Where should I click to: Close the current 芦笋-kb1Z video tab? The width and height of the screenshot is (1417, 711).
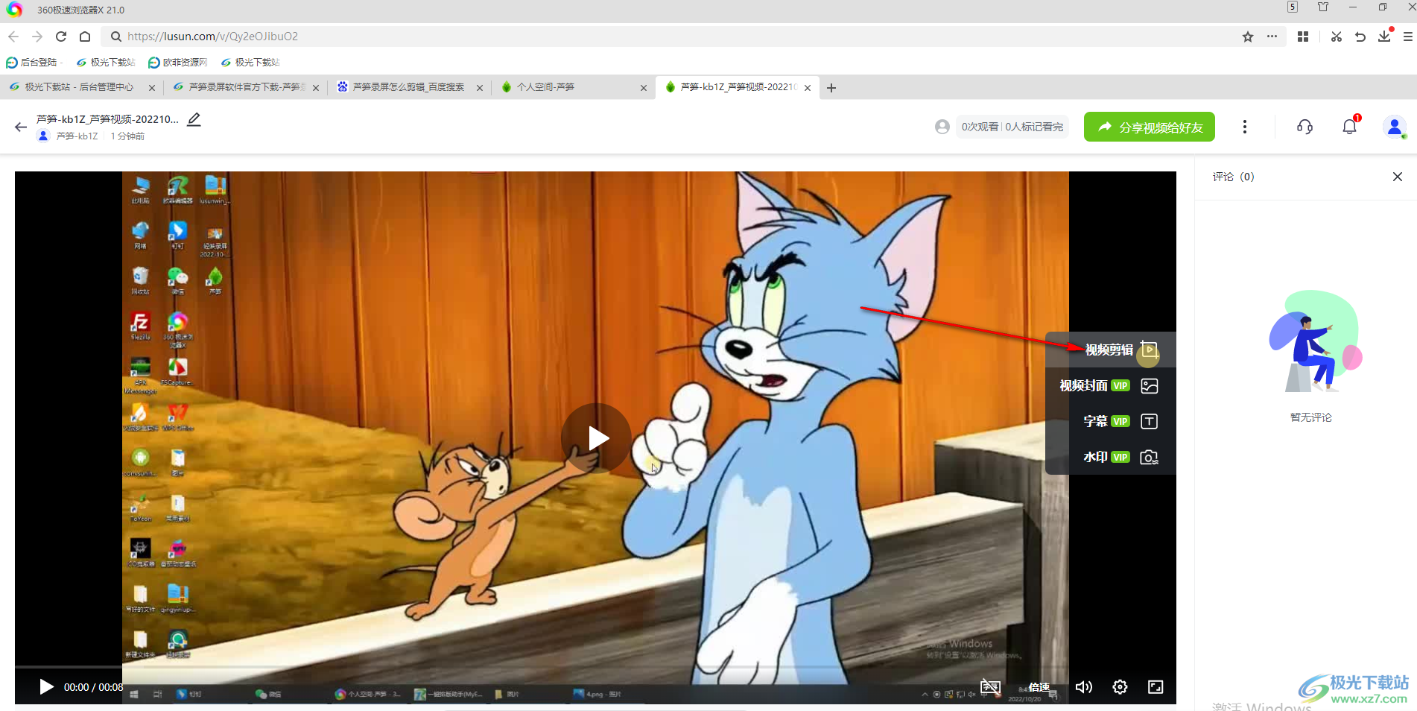point(808,88)
